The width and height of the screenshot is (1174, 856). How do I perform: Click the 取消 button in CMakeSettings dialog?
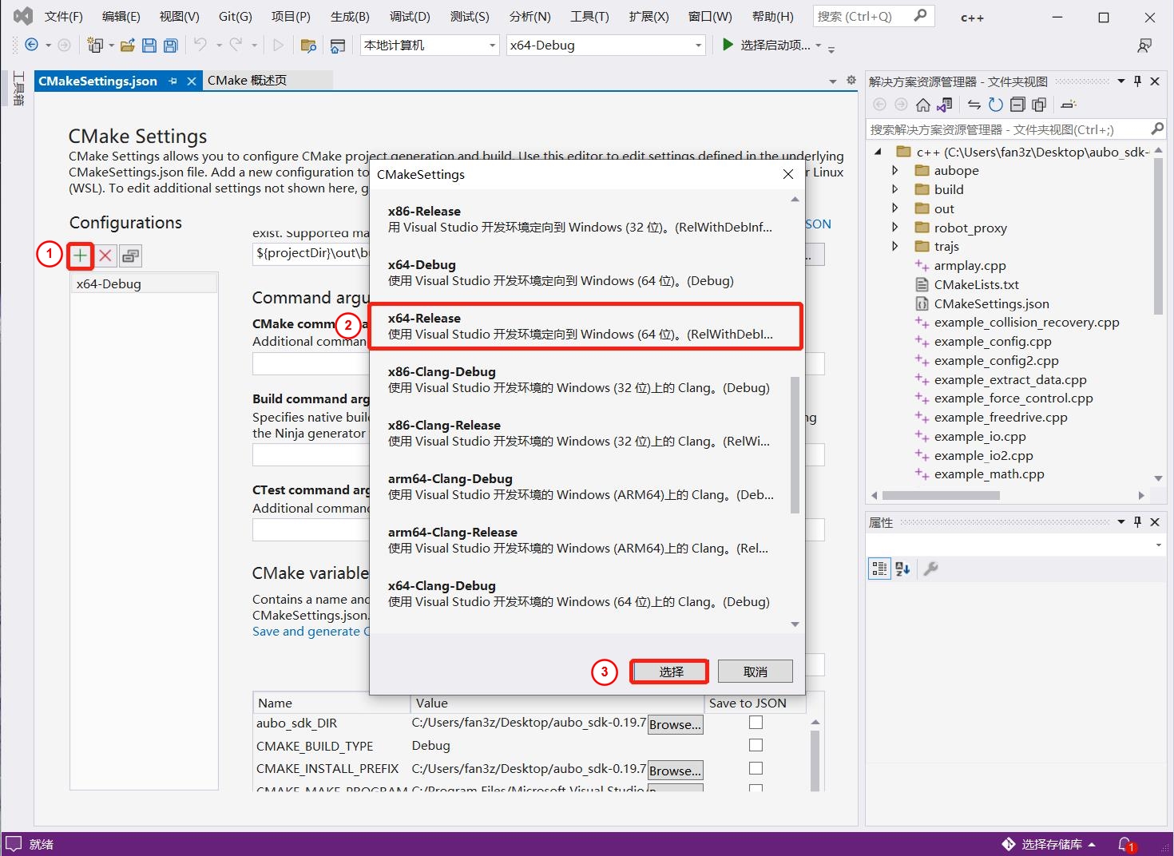click(755, 672)
